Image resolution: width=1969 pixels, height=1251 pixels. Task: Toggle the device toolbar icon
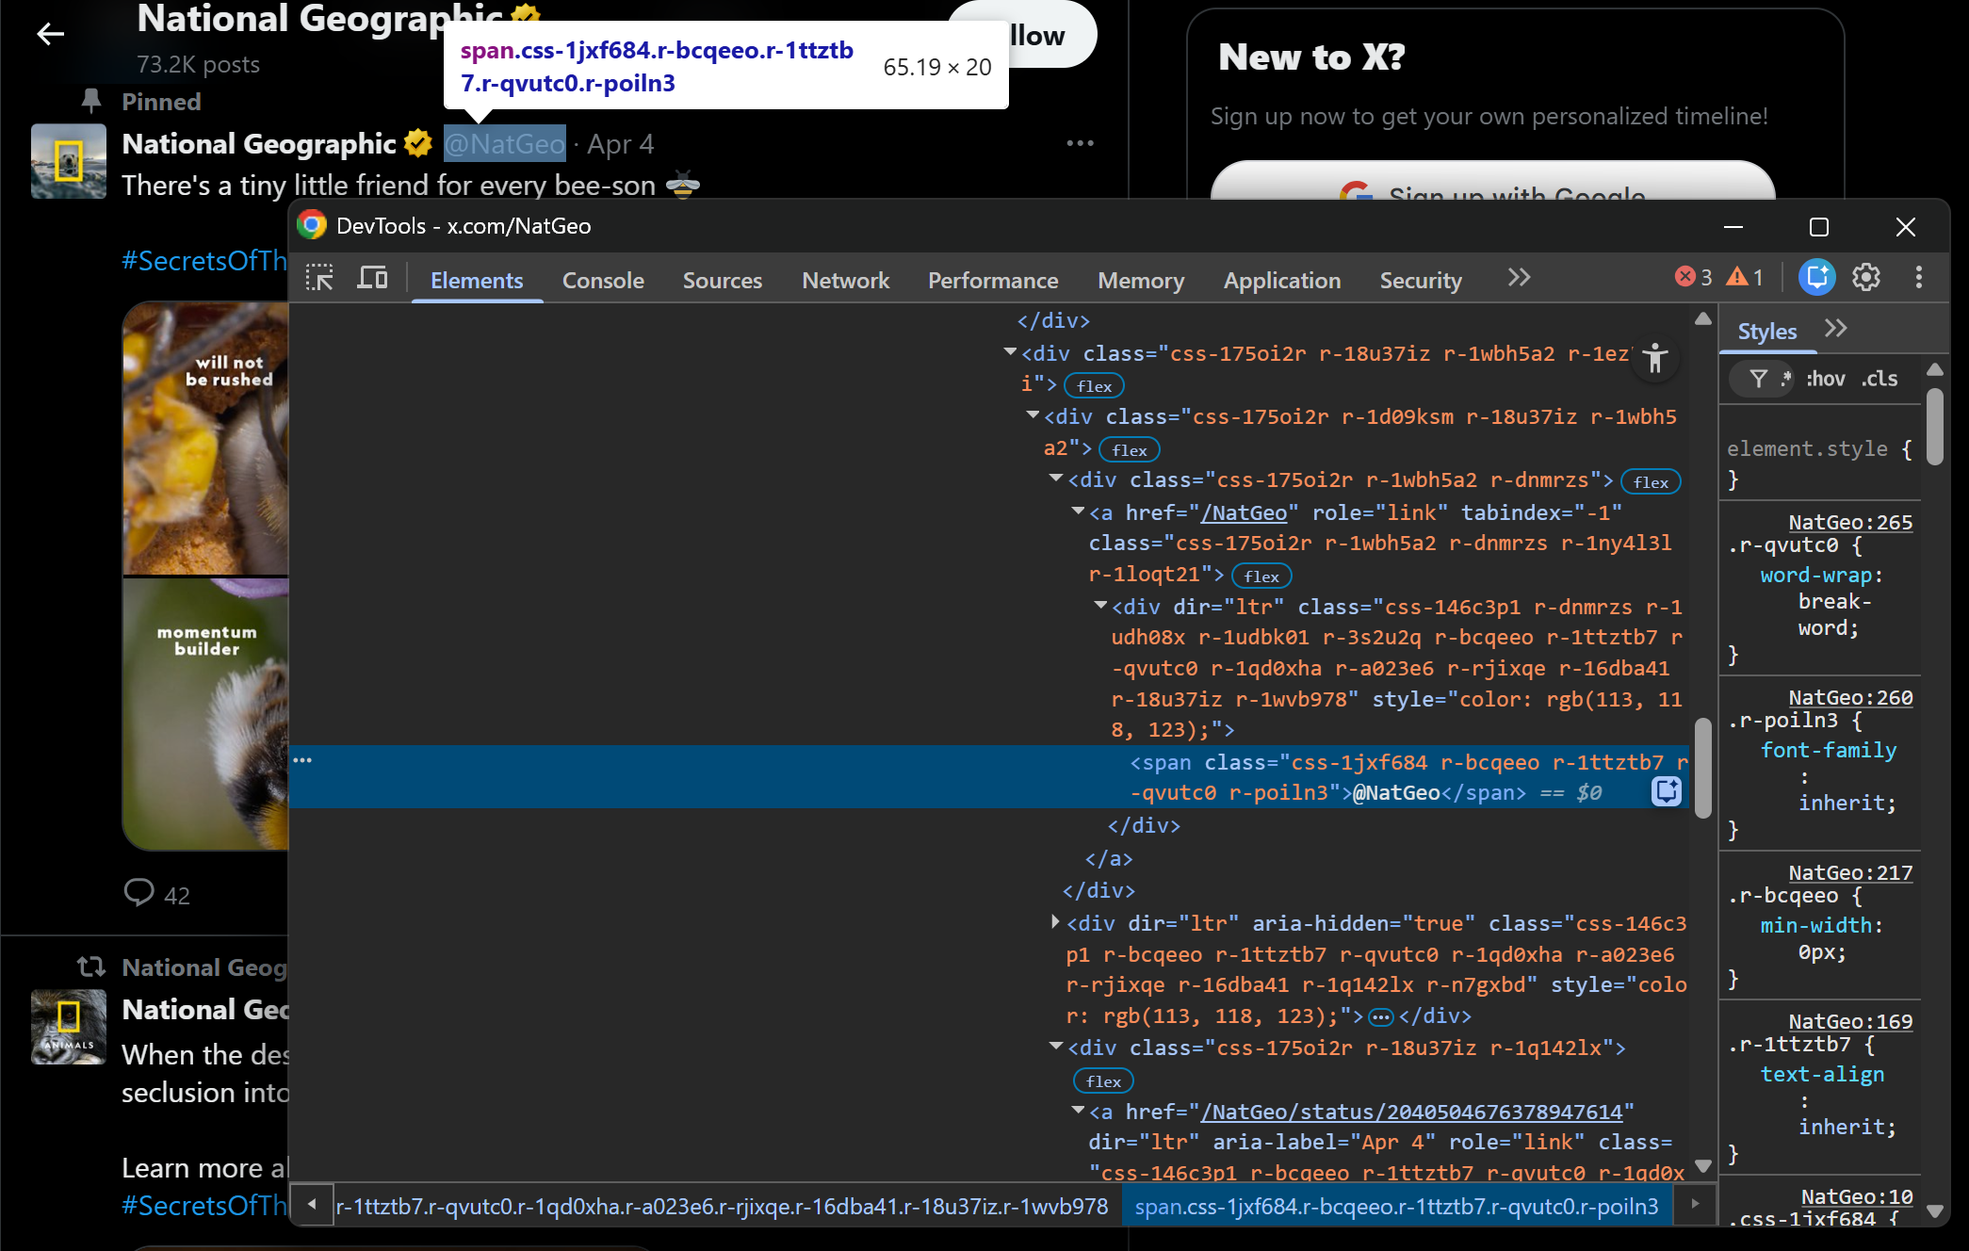(x=373, y=278)
